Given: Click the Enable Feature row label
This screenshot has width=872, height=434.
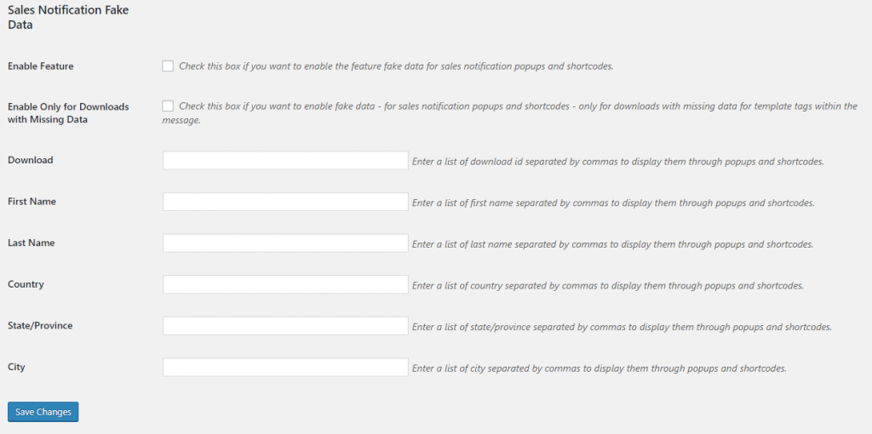Looking at the screenshot, I should coord(41,66).
